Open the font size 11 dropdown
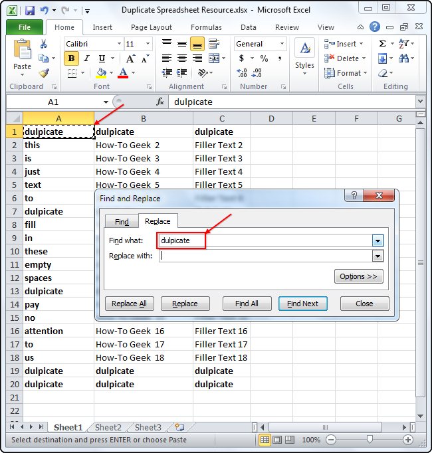 [x=148, y=44]
